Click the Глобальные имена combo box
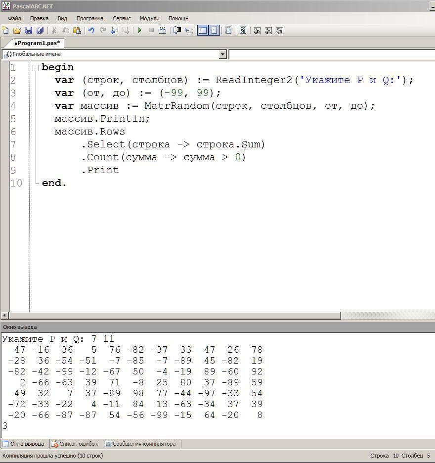Image resolution: width=435 pixels, height=463 pixels. pos(114,54)
